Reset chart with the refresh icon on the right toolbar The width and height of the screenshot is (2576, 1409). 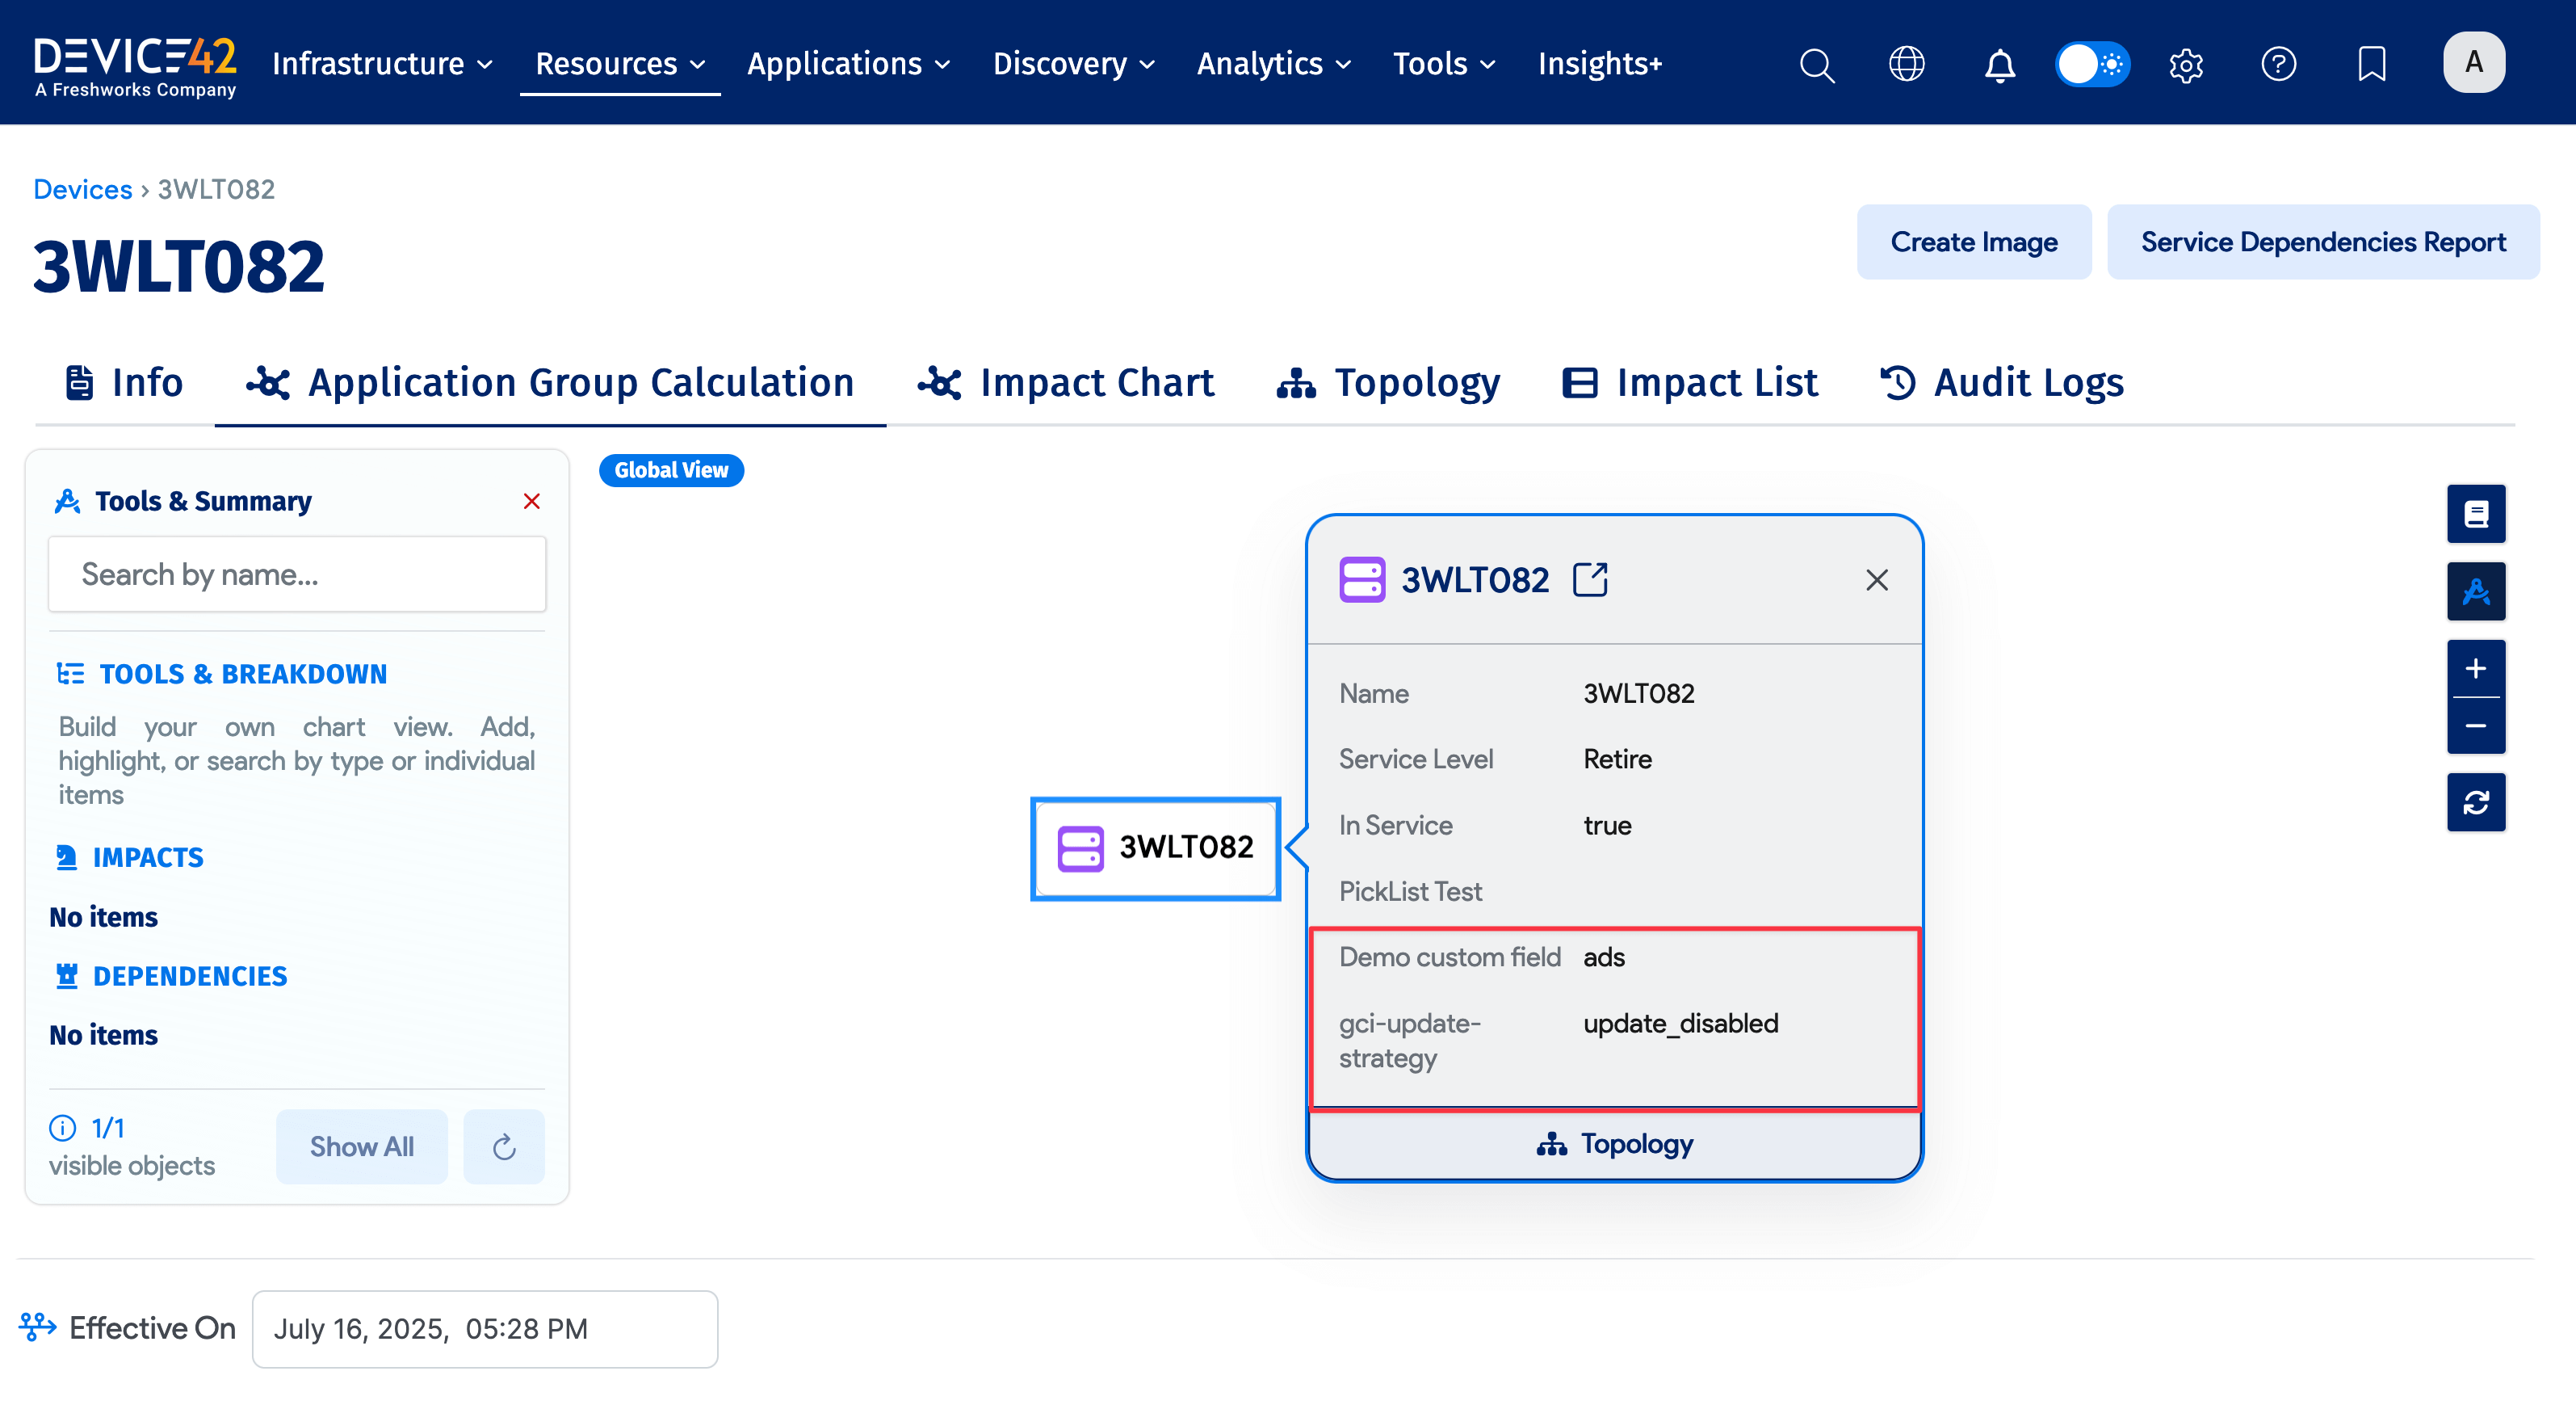click(x=2475, y=802)
